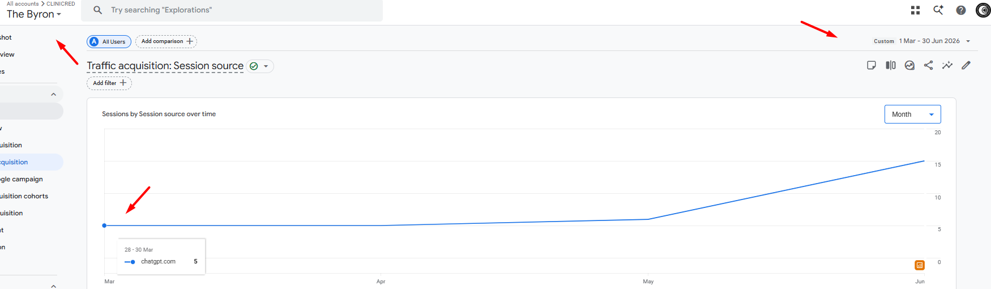
Task: Open the Help question mark icon
Action: pos(961,10)
